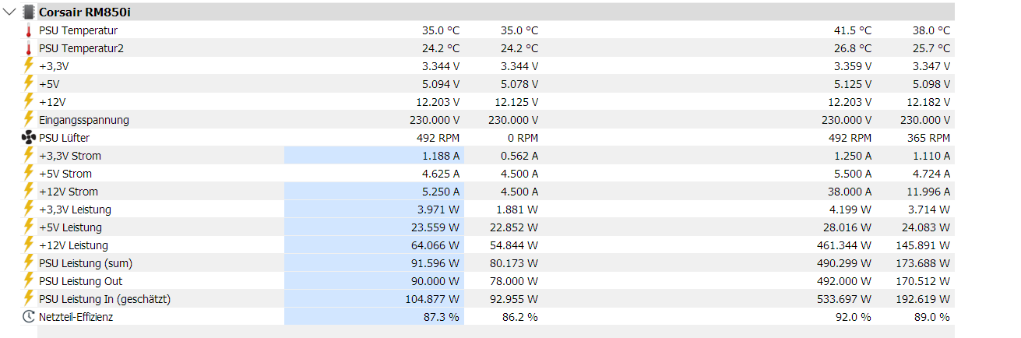The image size is (1021, 338).
Task: Click the lightning icon for +3,3V Leistung
Action: click(29, 209)
